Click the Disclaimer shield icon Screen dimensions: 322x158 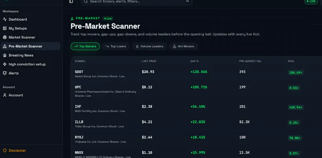[x=5, y=151]
